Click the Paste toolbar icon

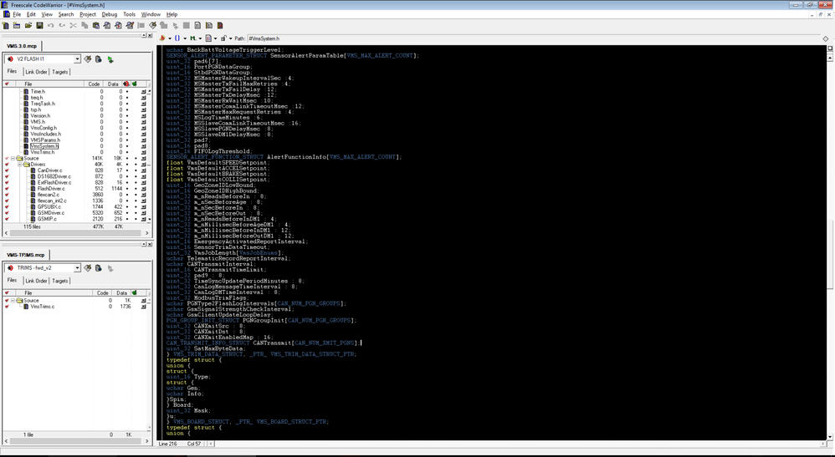(x=96, y=26)
